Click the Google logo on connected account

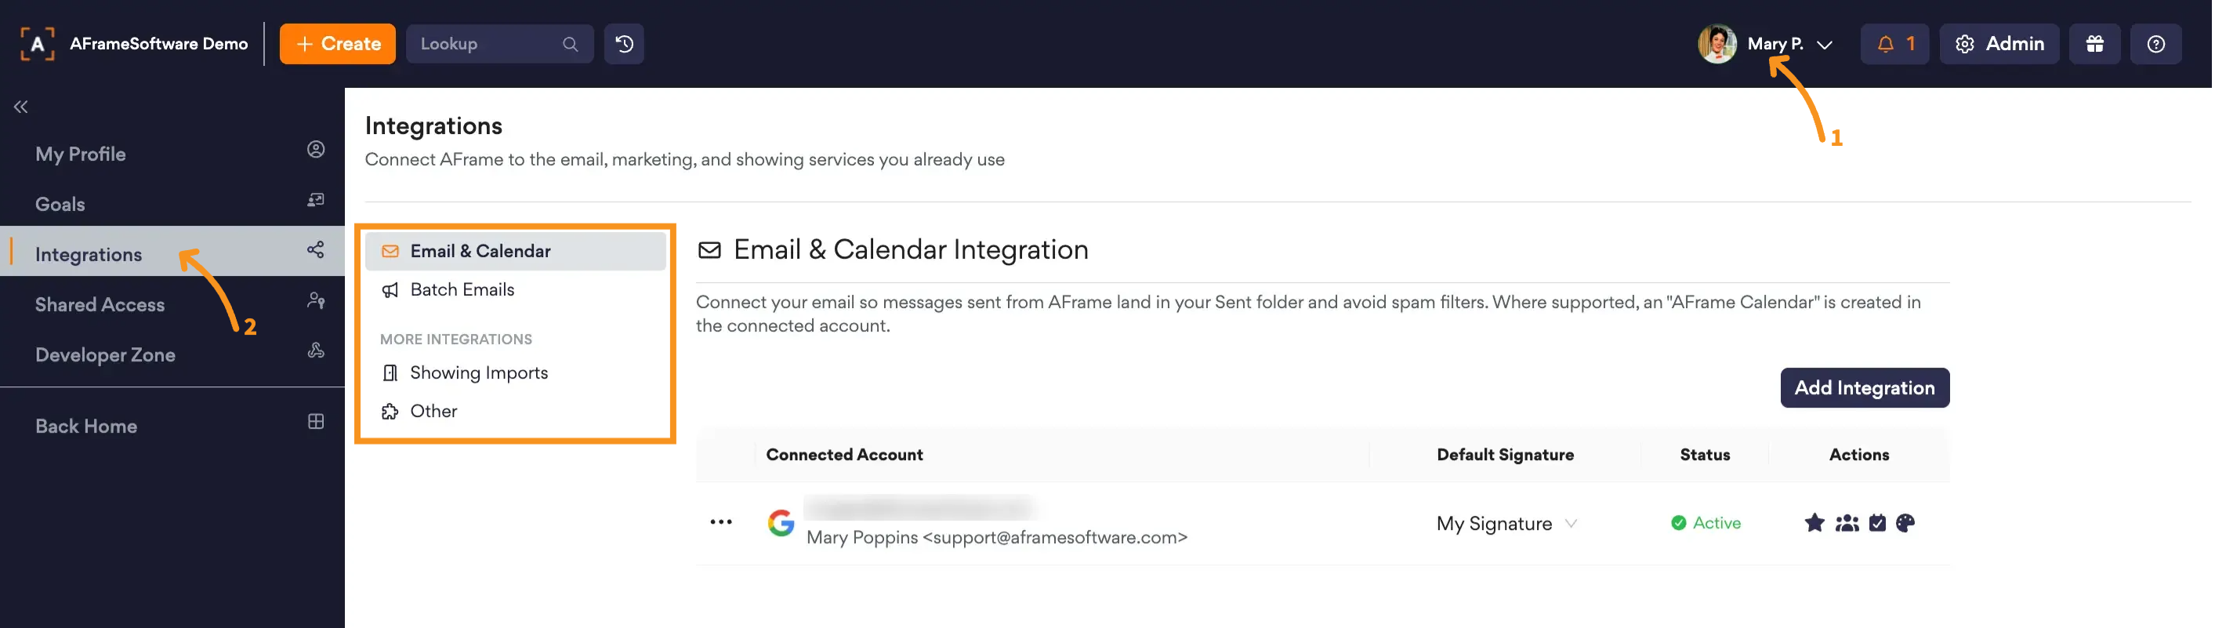point(781,522)
